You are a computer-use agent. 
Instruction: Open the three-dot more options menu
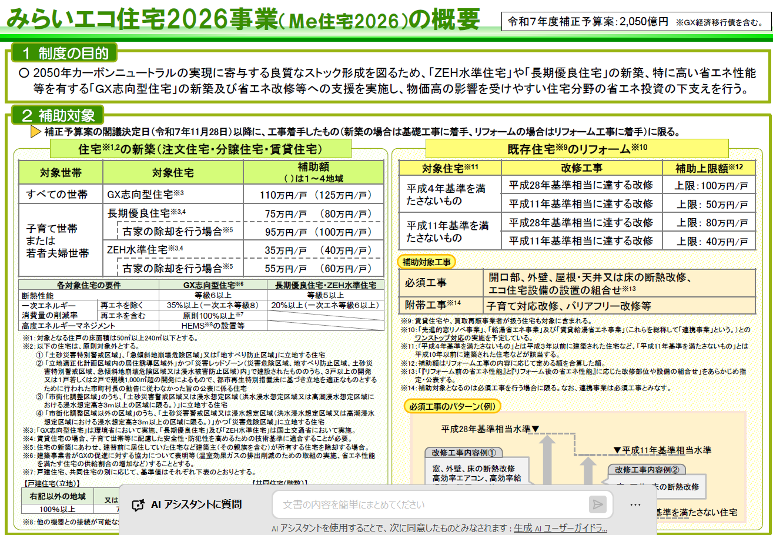(635, 504)
